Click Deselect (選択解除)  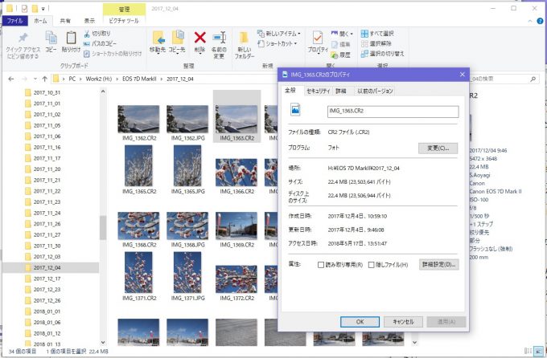pyautogui.click(x=376, y=43)
